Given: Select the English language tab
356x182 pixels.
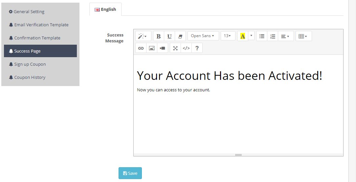Looking at the screenshot, I should (105, 9).
